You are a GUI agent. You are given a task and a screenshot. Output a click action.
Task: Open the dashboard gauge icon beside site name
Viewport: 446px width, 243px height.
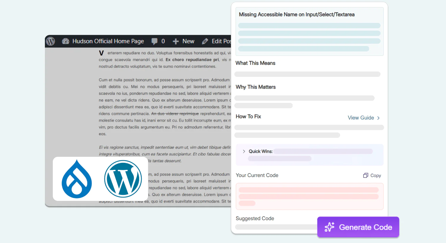pyautogui.click(x=65, y=41)
